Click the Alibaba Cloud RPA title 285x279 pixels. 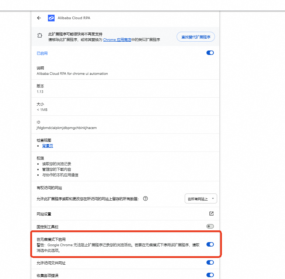pyautogui.click(x=74, y=18)
